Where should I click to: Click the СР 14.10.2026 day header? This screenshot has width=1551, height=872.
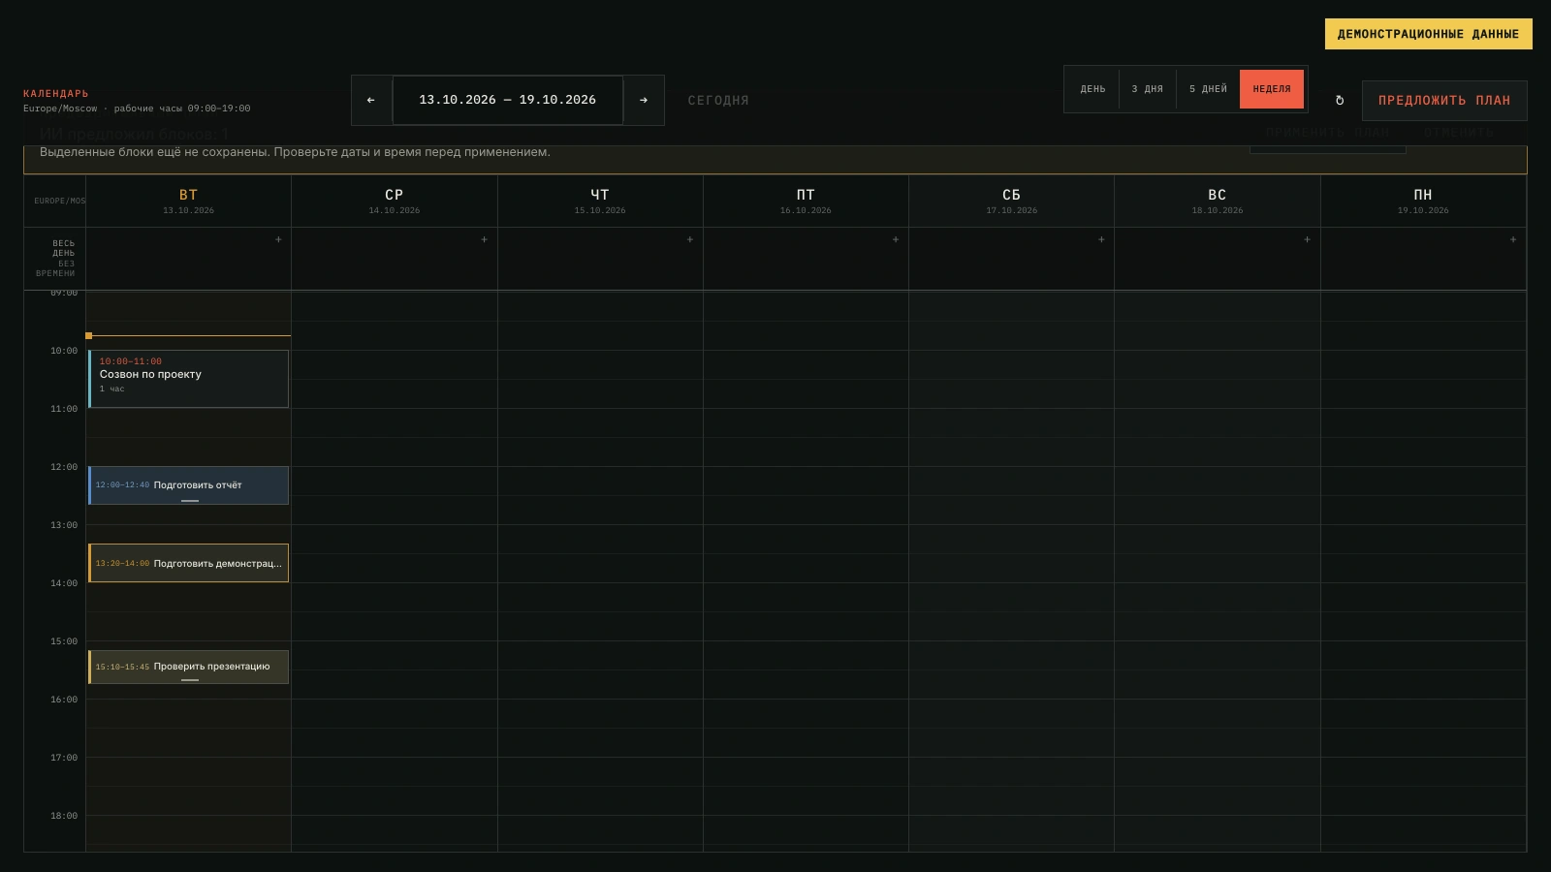coord(395,202)
